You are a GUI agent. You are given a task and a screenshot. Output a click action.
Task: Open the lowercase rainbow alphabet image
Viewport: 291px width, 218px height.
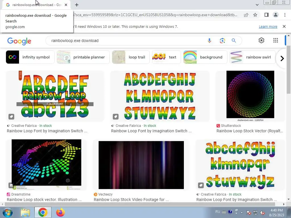240,165
